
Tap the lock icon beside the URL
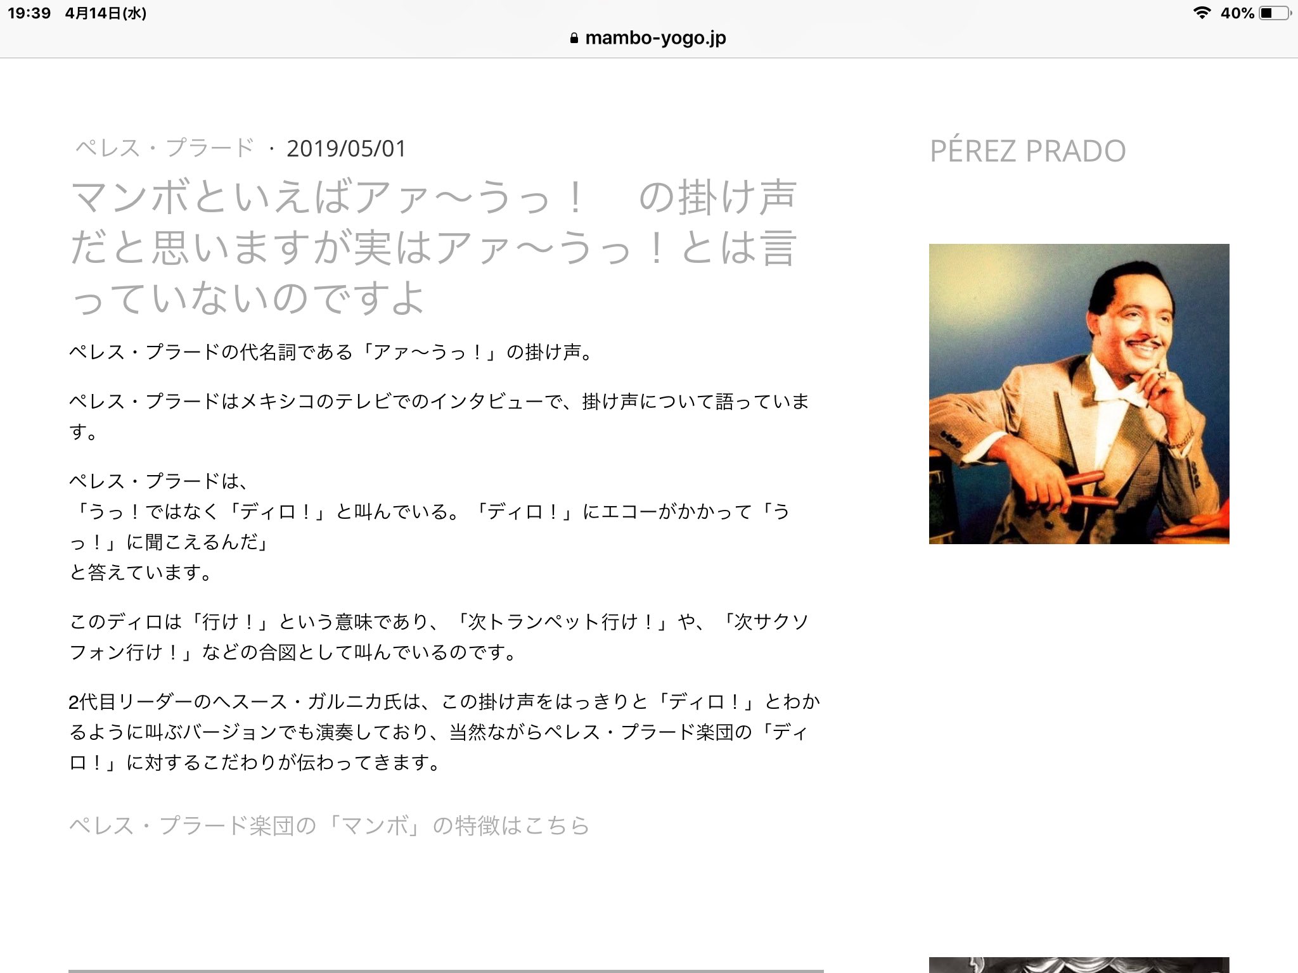point(574,39)
